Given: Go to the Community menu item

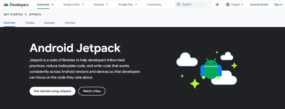Looking at the screenshot, I should 154,4.
